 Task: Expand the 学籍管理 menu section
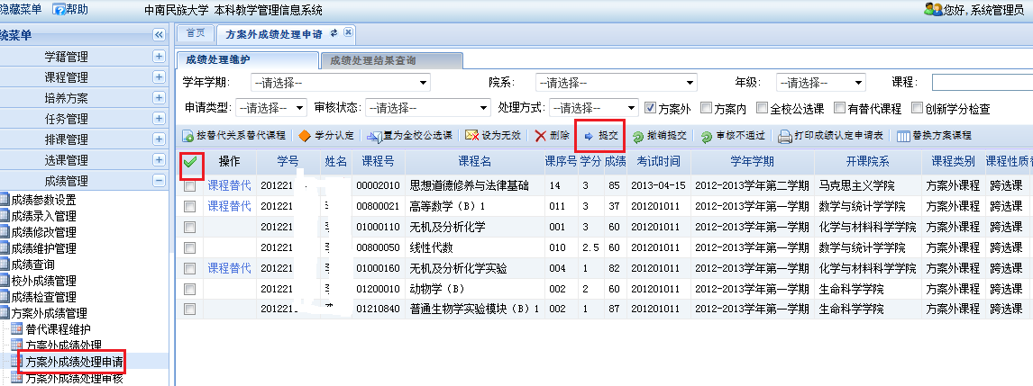click(159, 56)
